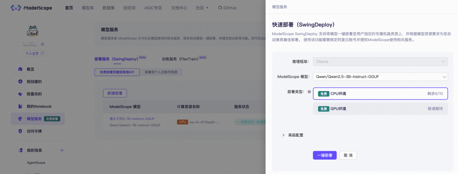Viewport: 458px width, 174px height.
Task: Go to 首页 in top navigation
Action: 69,8
